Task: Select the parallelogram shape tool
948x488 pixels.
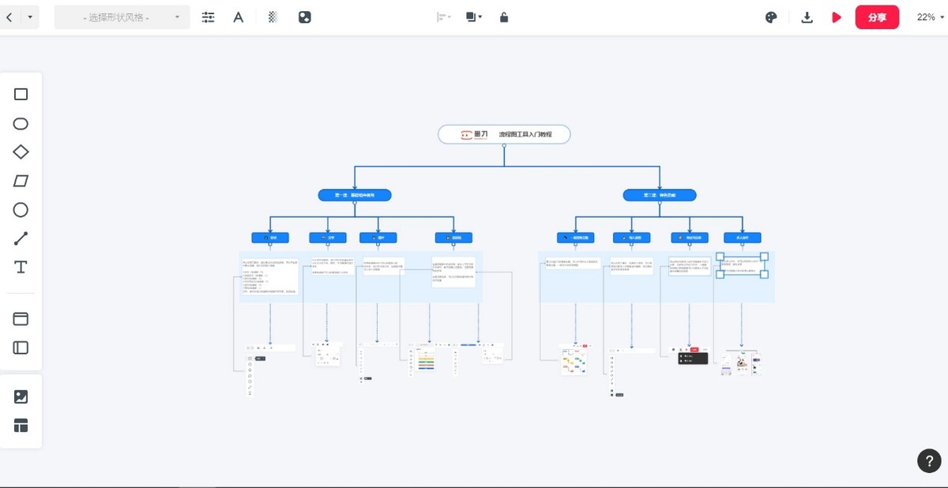Action: click(21, 181)
